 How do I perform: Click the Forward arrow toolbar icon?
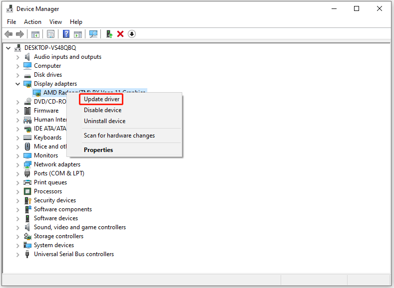click(20, 34)
